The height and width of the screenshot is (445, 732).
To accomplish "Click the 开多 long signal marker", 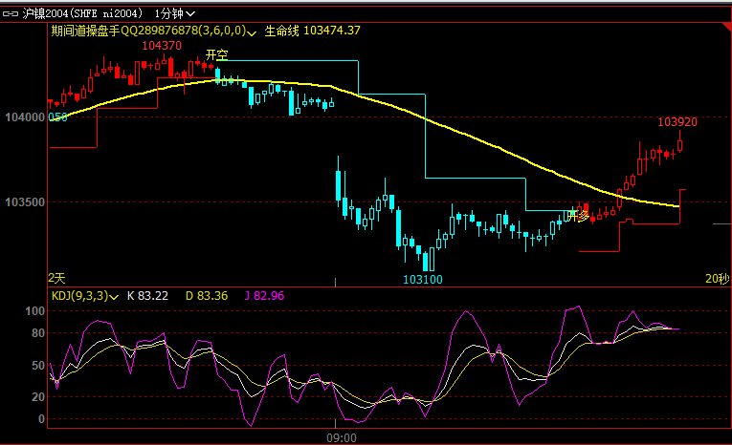I will [x=577, y=216].
